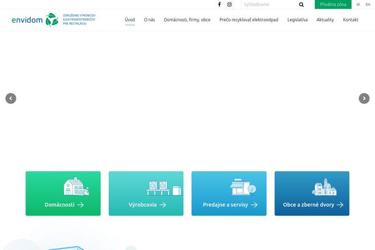The height and width of the screenshot is (250, 375).
Task: Open the Obce a zberné dvory card label
Action: point(309,205)
